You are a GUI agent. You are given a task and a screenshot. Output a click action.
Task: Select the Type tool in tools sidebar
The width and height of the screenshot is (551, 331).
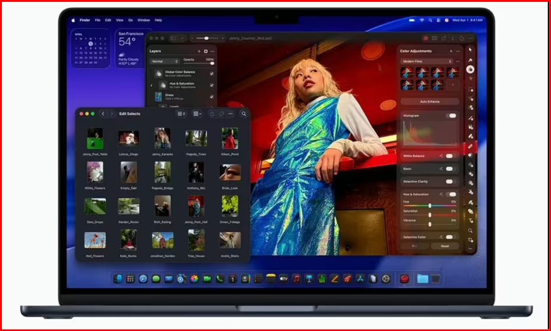point(471,221)
